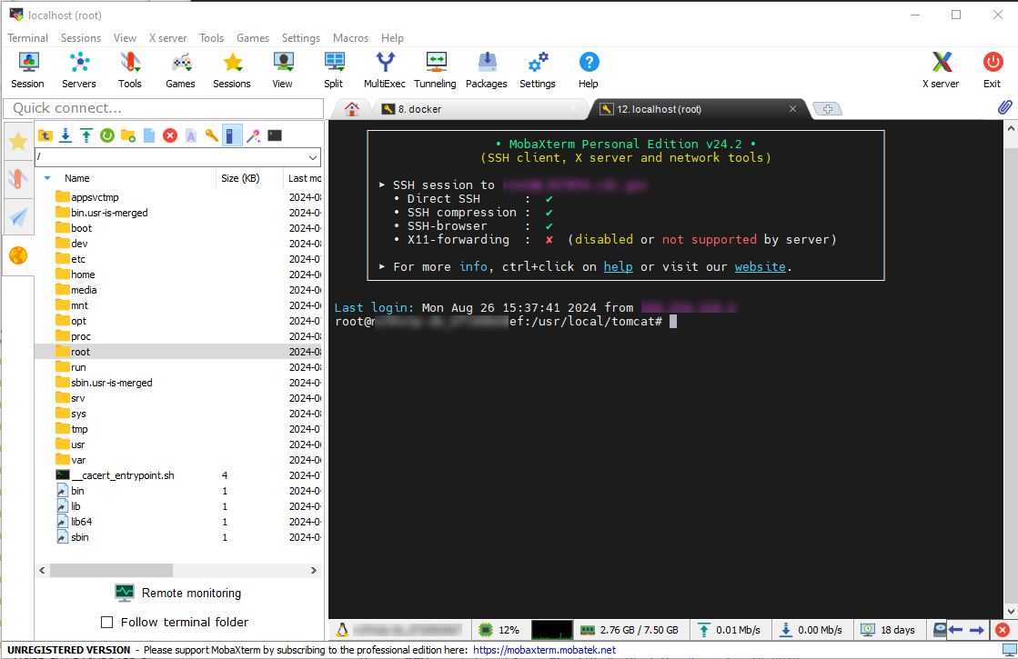Click the Split terminal icon
This screenshot has height=659, width=1018.
pos(334,71)
